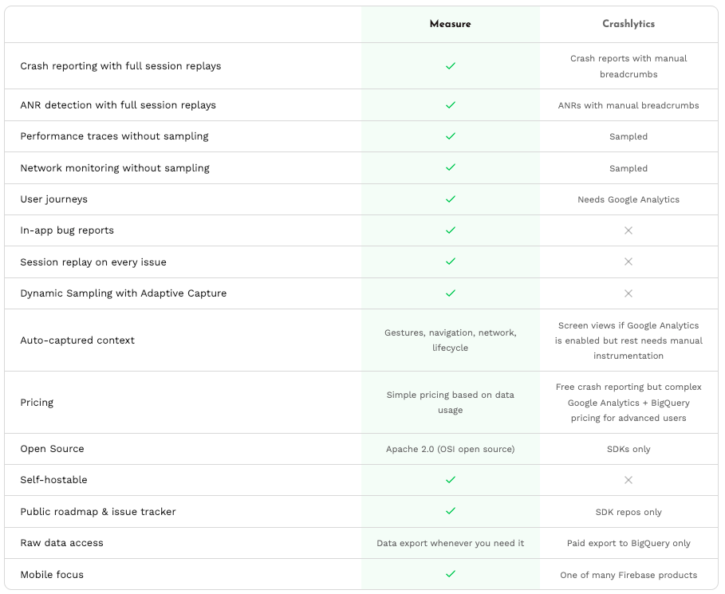Click the Open Source row label
The height and width of the screenshot is (594, 725).
[x=53, y=449]
